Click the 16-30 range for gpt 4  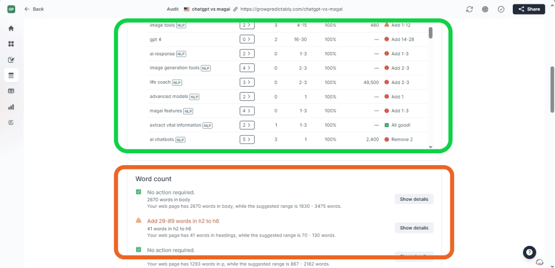click(300, 39)
